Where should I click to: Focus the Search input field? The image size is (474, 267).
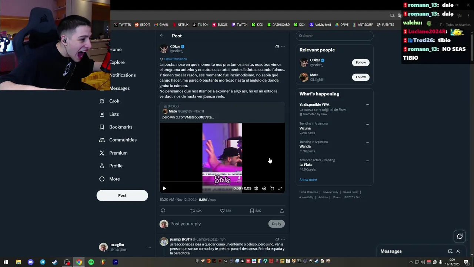tap(334, 36)
